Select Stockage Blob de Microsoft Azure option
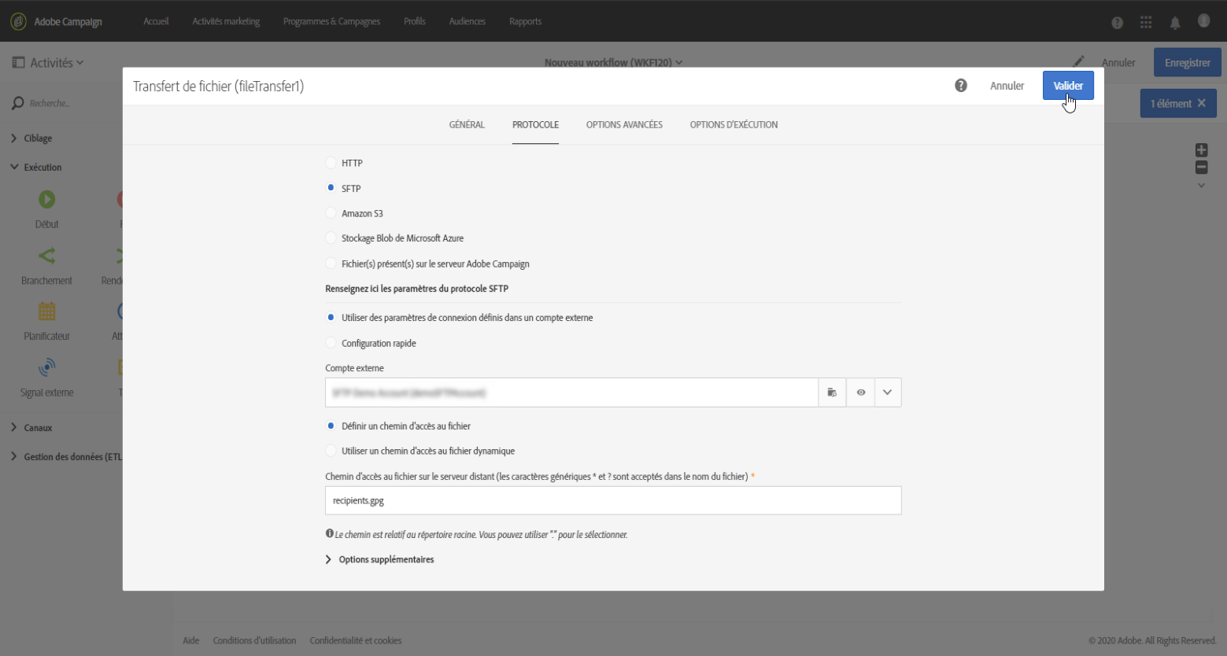Viewport: 1227px width, 656px height. (x=331, y=238)
